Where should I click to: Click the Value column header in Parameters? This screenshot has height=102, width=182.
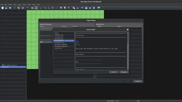coord(128,26)
